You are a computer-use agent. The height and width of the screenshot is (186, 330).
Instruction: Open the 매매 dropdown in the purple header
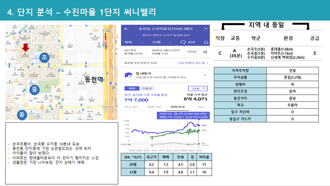click(x=134, y=42)
